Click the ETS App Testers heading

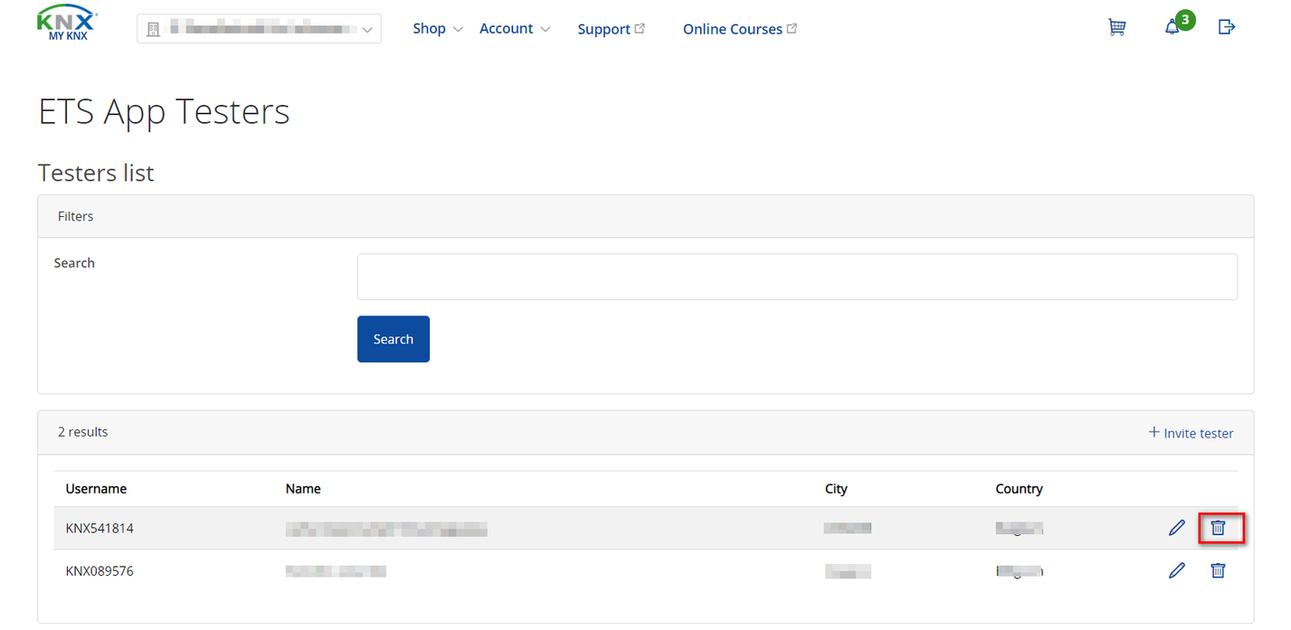(164, 112)
